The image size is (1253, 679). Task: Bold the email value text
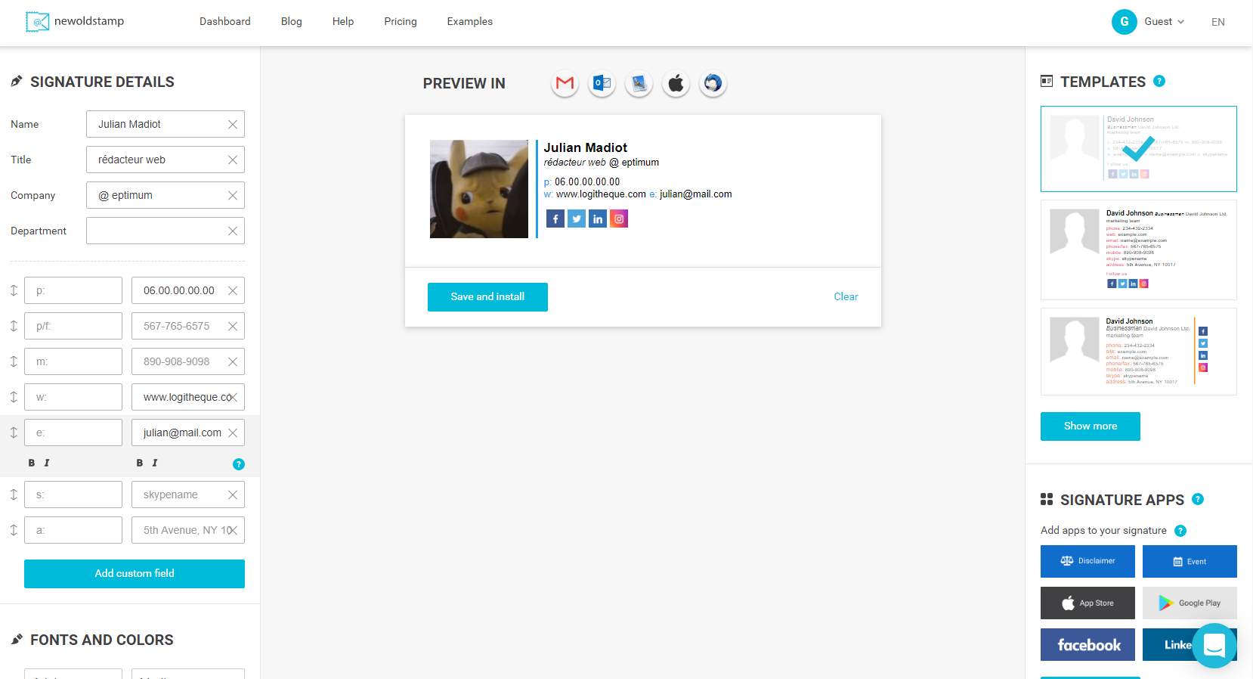140,463
